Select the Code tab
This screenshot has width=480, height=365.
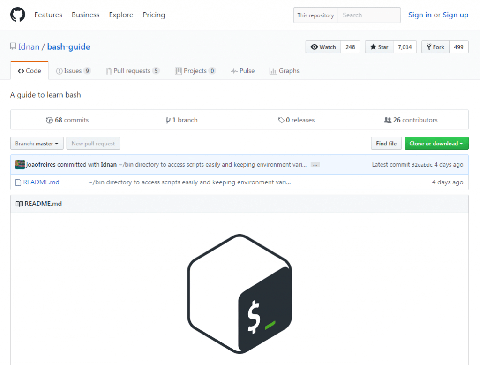pos(30,71)
